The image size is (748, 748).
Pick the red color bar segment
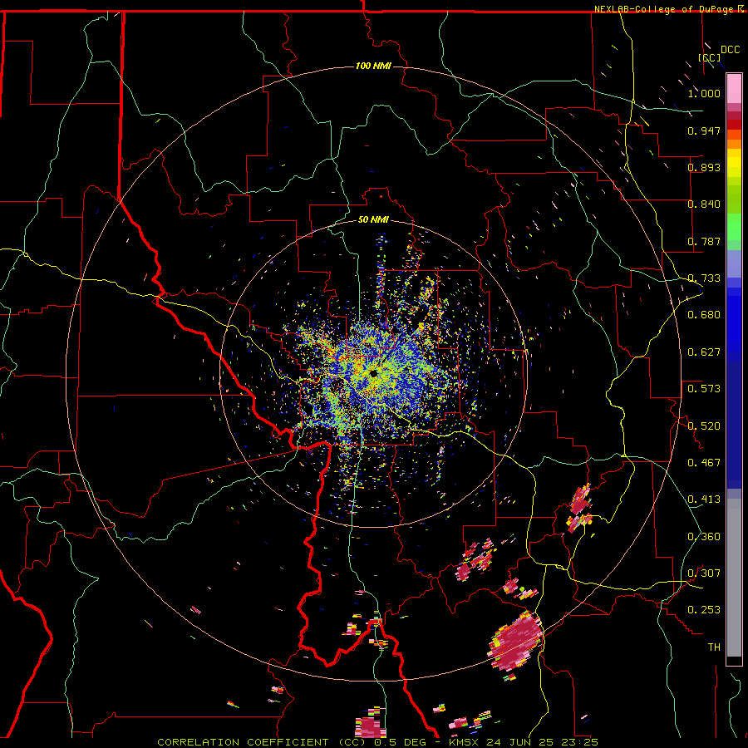734,125
